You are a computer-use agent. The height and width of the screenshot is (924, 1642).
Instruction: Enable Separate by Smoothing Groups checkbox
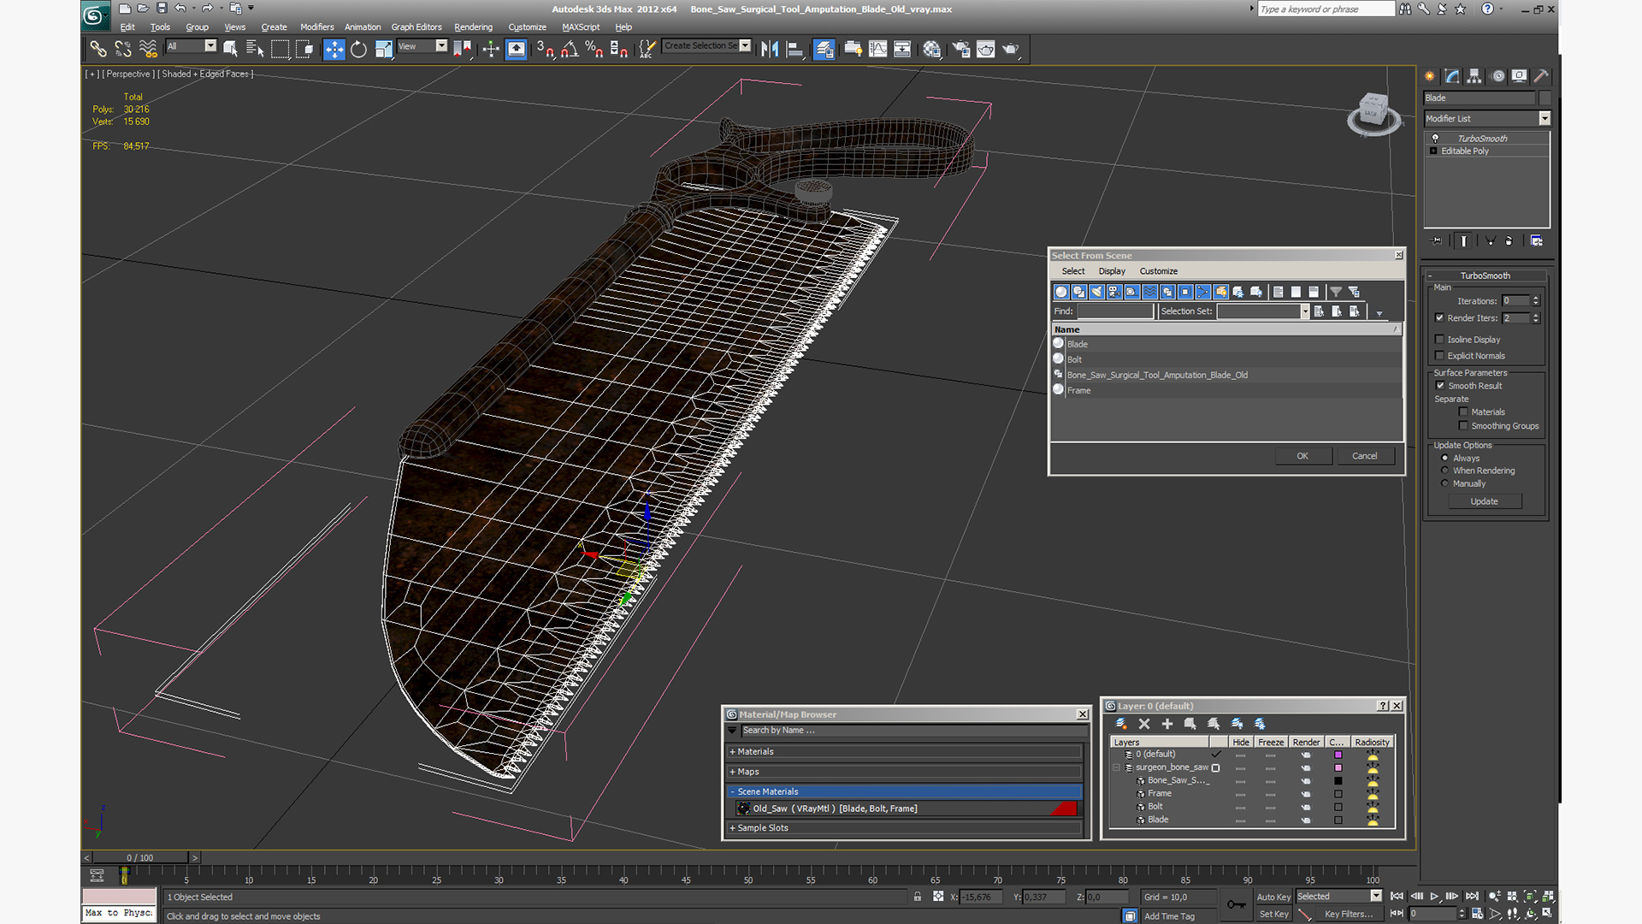click(1463, 426)
